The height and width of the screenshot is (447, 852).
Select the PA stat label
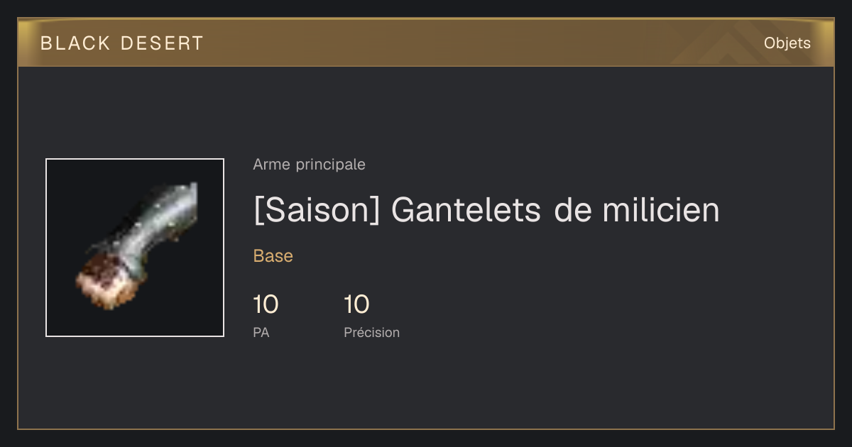click(x=261, y=333)
